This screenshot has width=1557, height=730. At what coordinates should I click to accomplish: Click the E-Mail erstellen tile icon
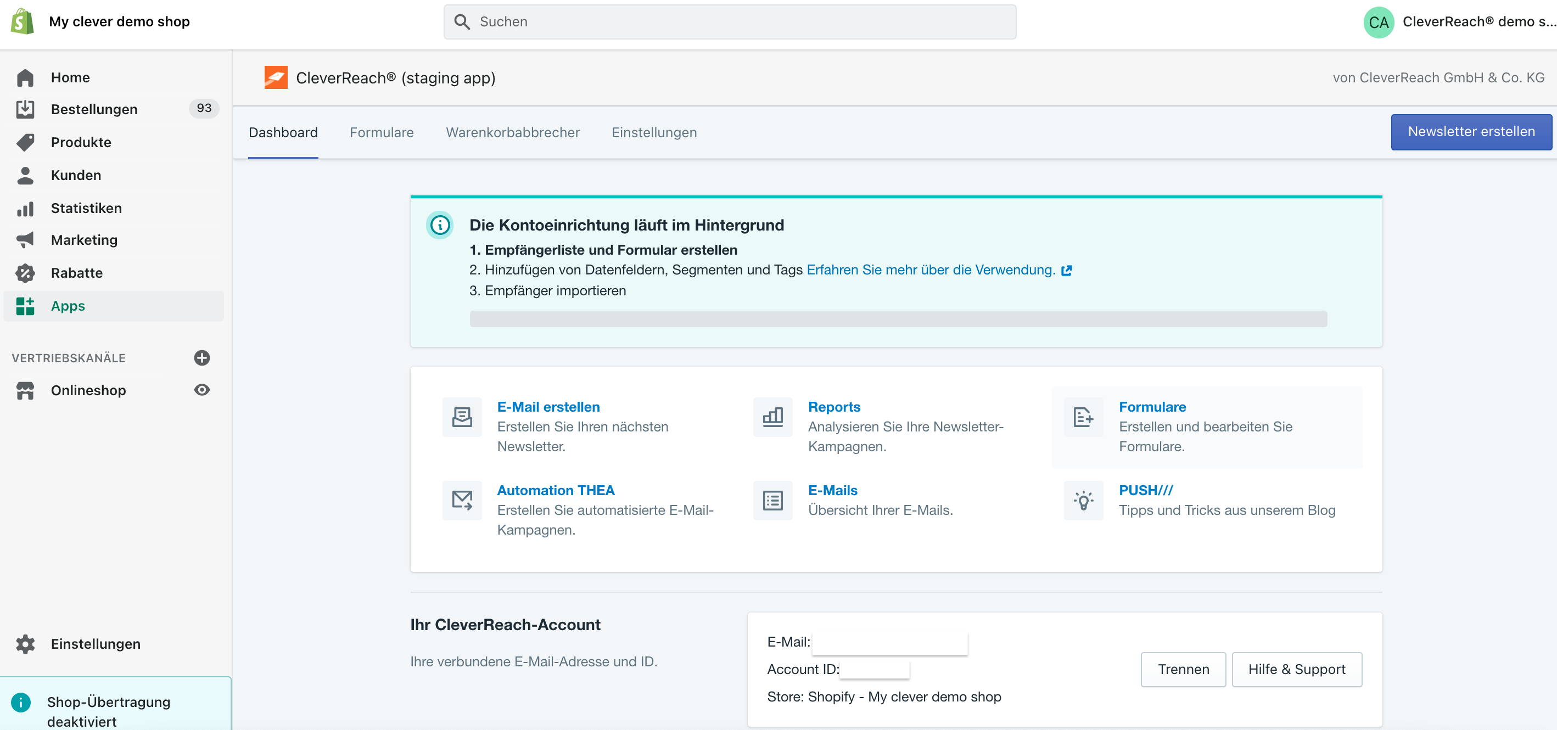click(x=462, y=417)
